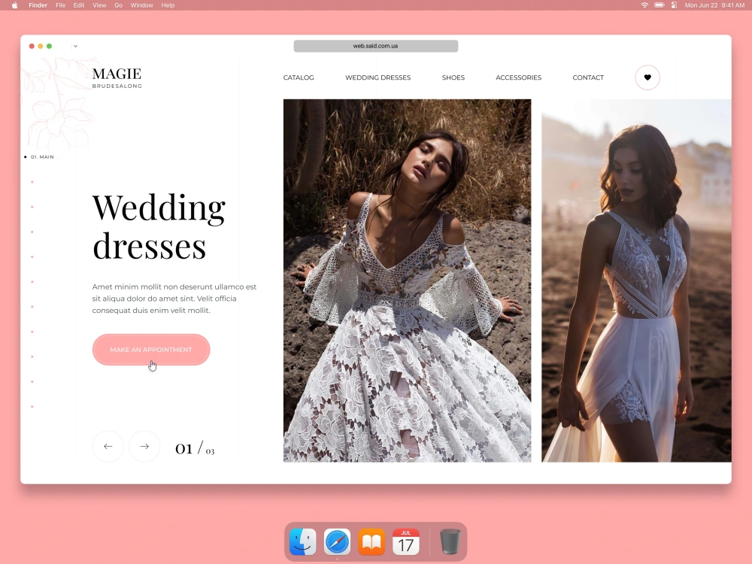Click the MAGIE Brudesalong logo
Screen dimensions: 752x564
tap(117, 77)
